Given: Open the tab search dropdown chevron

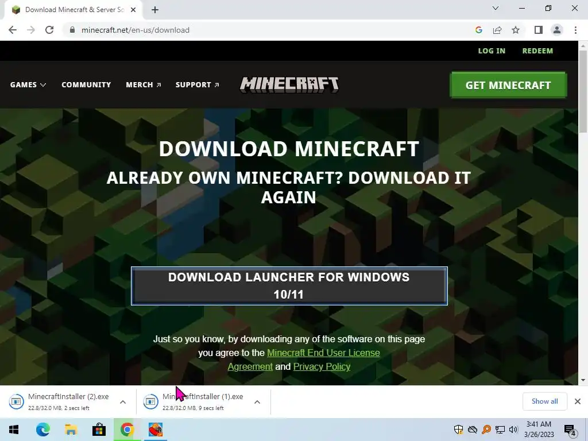Looking at the screenshot, I should [496, 8].
